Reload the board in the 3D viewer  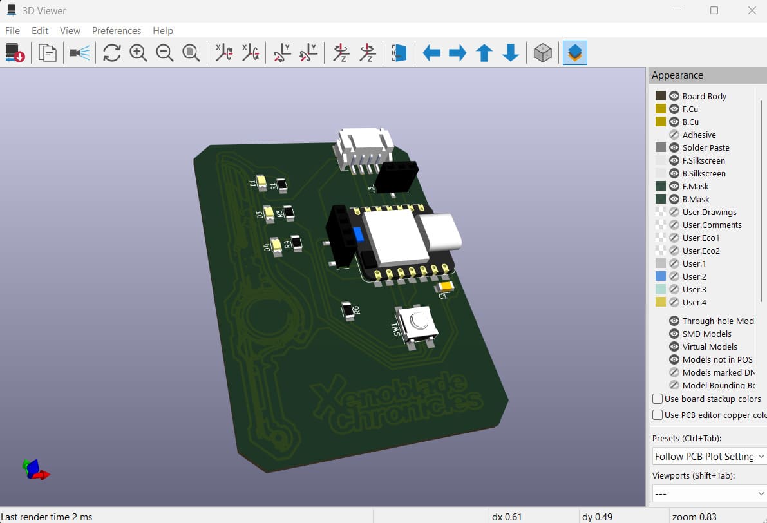(x=14, y=53)
